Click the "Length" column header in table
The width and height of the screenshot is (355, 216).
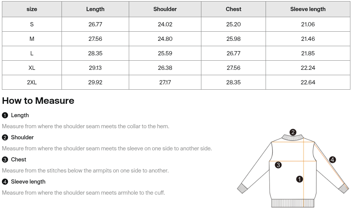point(95,9)
